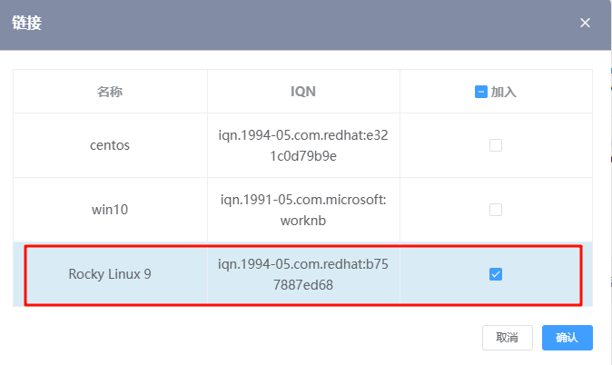
Task: Check the 加入 checkbox for win10
Action: [496, 210]
